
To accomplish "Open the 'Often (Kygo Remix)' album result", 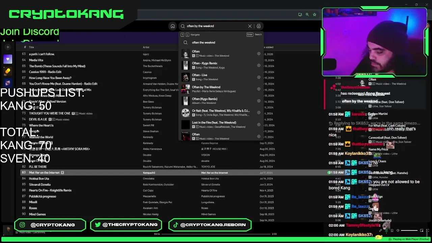I will coord(221,101).
